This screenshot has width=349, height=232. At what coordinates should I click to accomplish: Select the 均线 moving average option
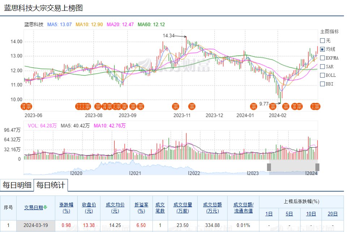click(323, 49)
